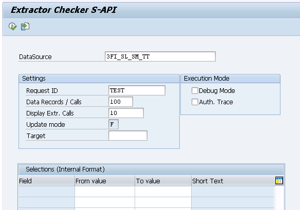Select the DataSource input field
The width and height of the screenshot is (300, 210).
coord(160,56)
